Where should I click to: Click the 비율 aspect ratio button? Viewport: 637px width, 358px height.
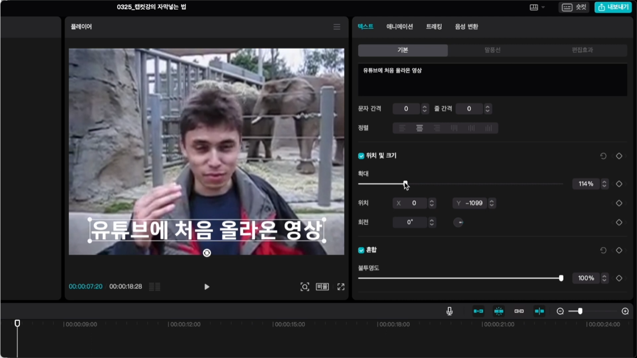coord(322,287)
